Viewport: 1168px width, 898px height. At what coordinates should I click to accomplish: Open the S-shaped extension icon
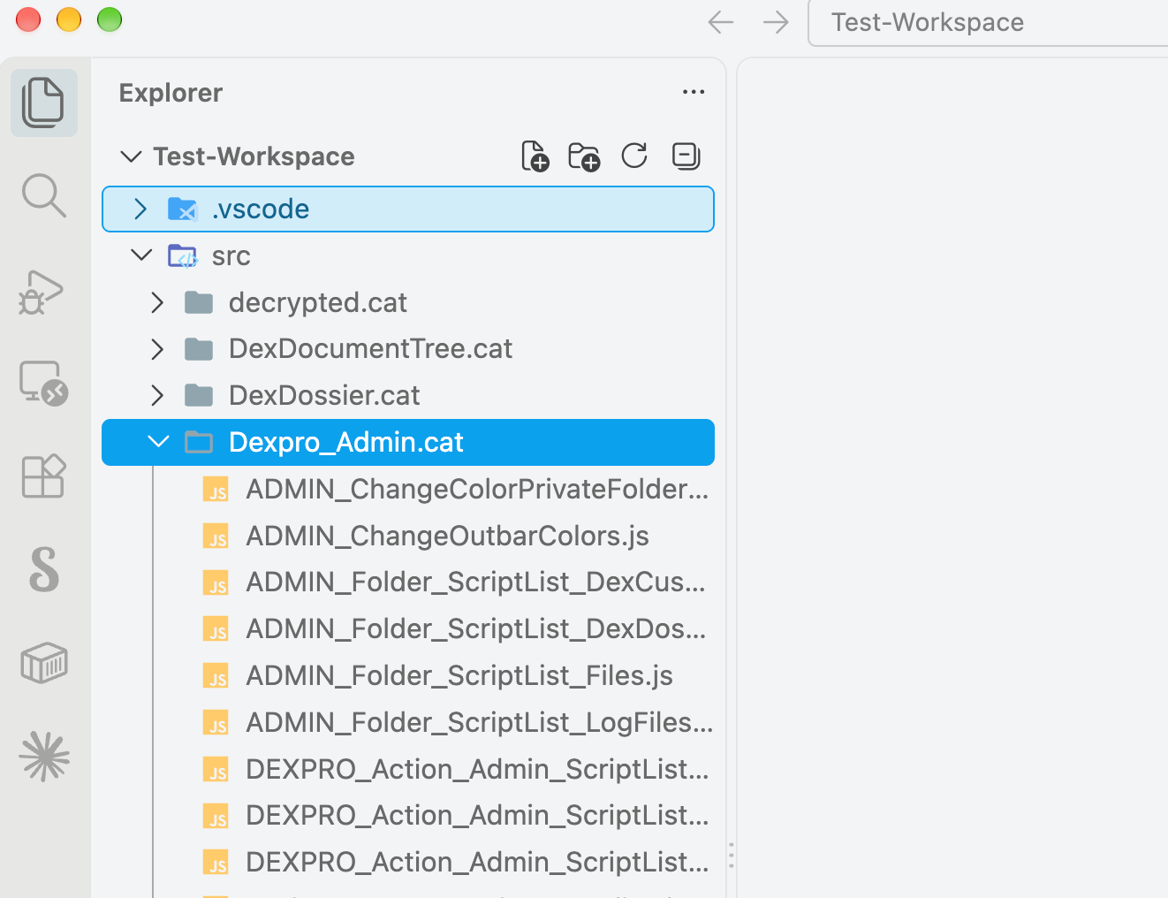(x=44, y=569)
